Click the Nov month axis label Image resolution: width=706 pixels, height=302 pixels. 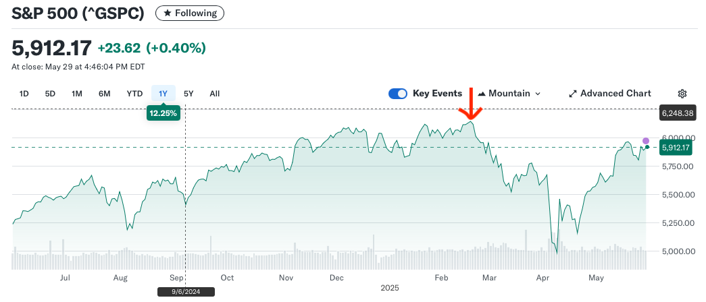tap(286, 278)
